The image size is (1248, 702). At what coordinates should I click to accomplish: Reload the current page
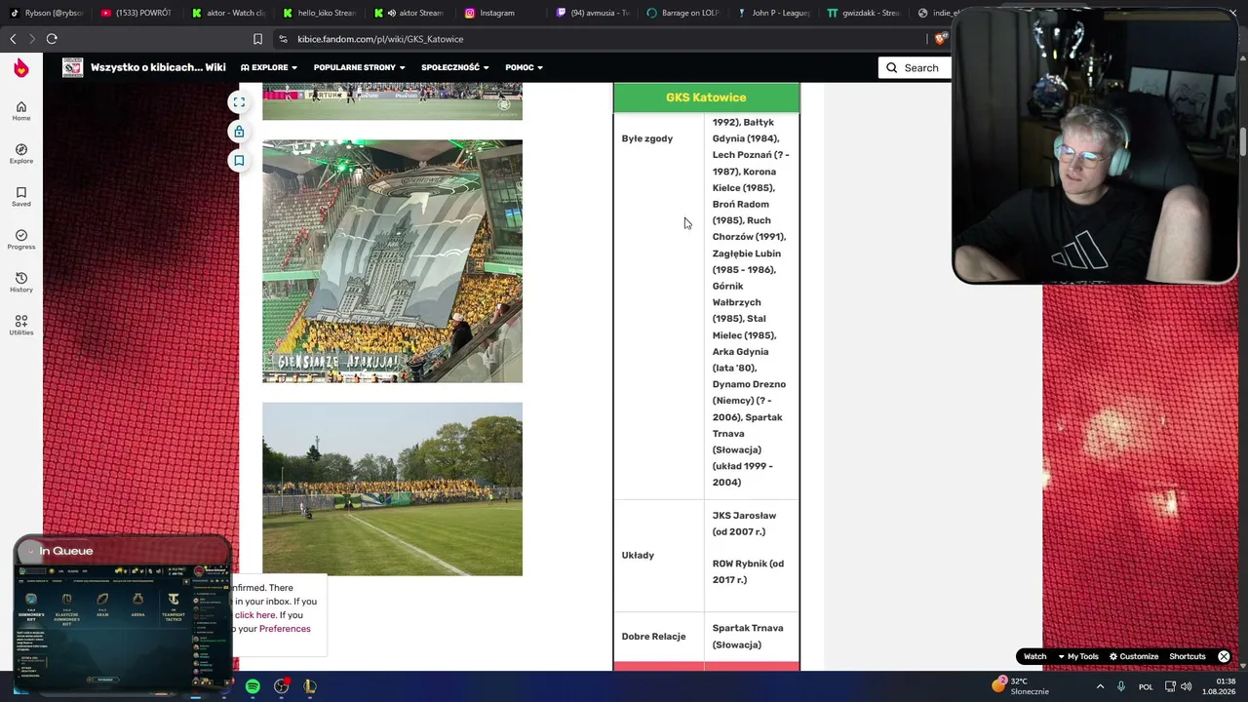[52, 39]
